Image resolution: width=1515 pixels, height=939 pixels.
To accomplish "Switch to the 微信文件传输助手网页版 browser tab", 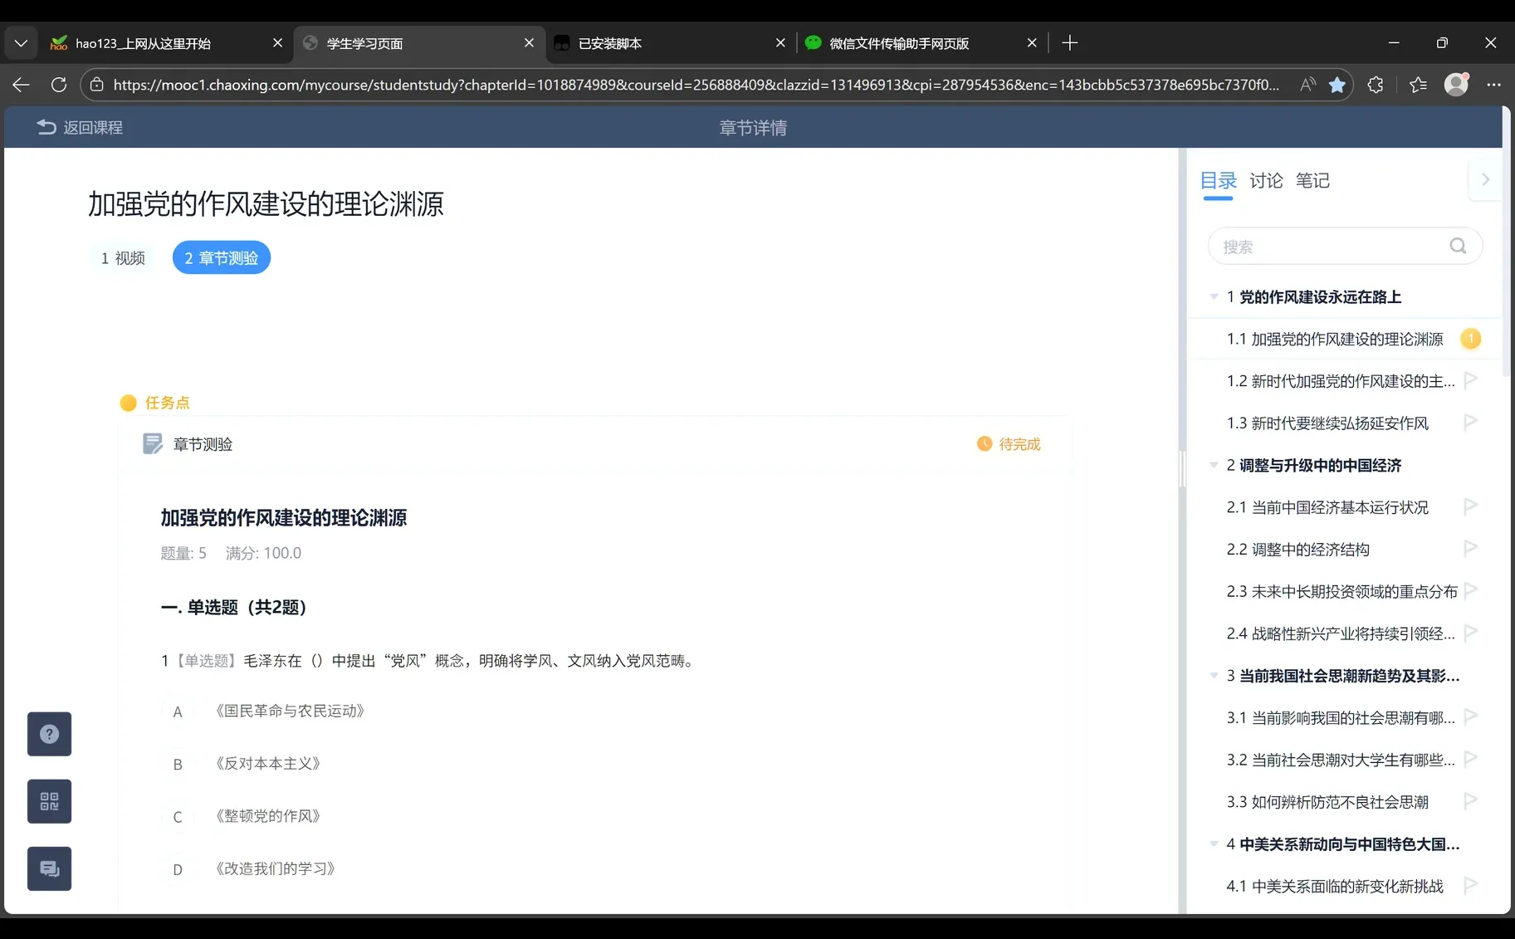I will point(899,42).
